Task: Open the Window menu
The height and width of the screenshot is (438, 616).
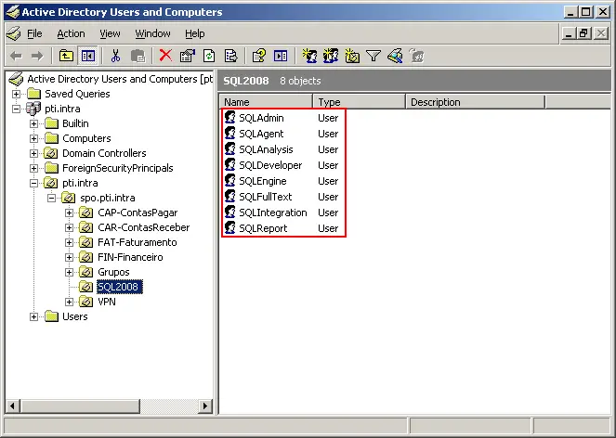Action: pos(152,33)
